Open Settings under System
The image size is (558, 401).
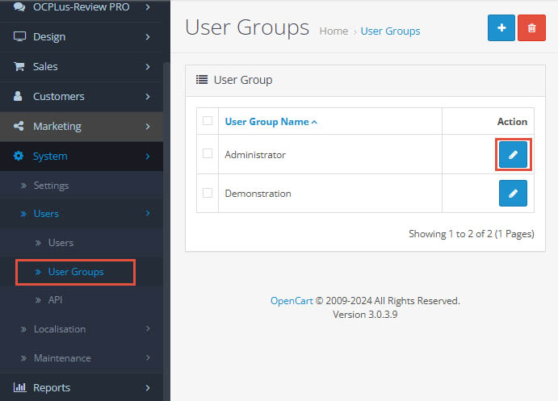[x=82, y=186]
